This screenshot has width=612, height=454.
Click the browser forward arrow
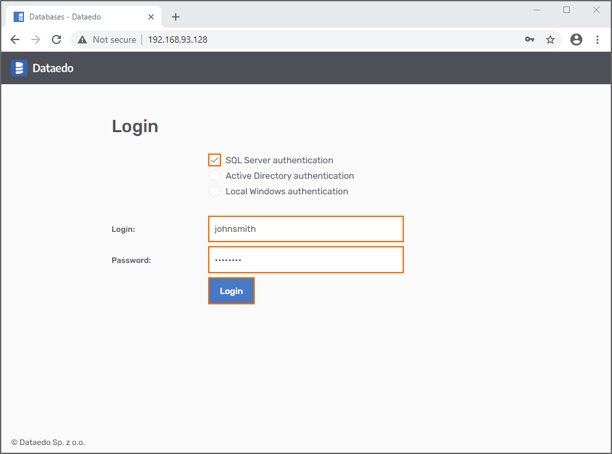click(36, 40)
